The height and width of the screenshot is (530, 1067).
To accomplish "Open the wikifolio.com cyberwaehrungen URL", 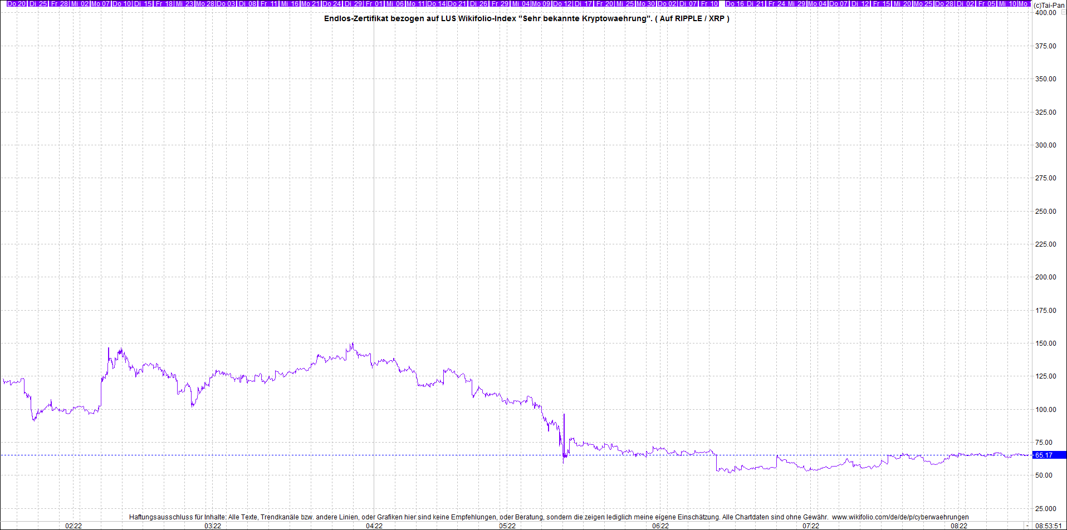I will pos(900,517).
